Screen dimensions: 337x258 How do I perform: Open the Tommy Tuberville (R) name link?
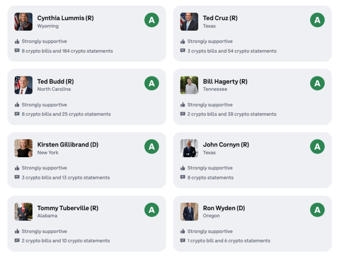pyautogui.click(x=68, y=208)
